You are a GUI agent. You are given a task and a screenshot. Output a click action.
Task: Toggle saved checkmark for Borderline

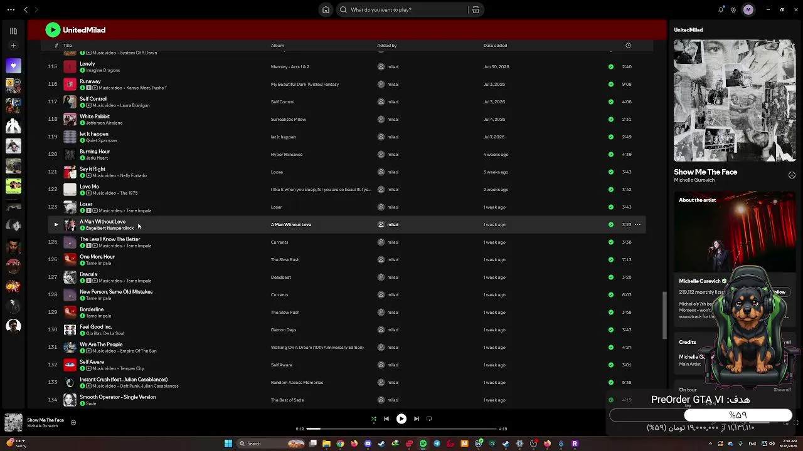611,312
